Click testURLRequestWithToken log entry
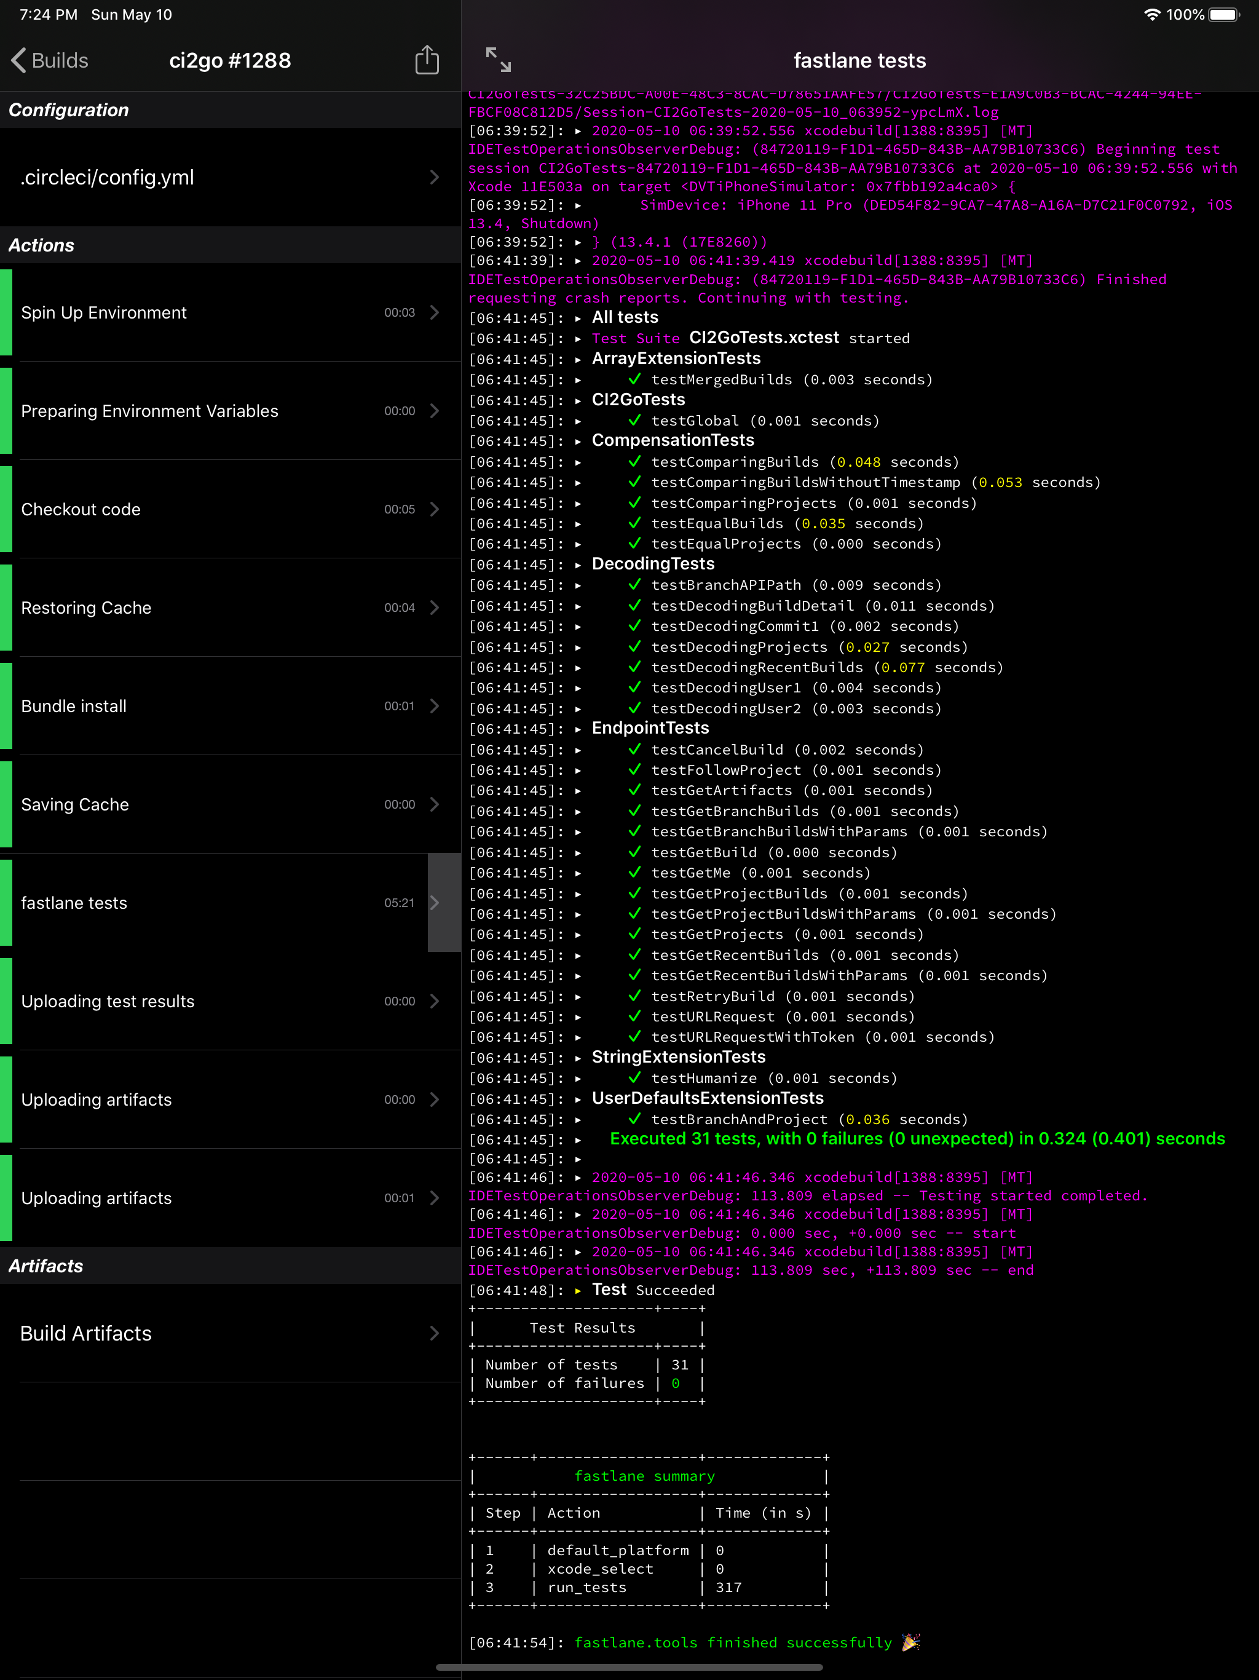 (x=823, y=1037)
